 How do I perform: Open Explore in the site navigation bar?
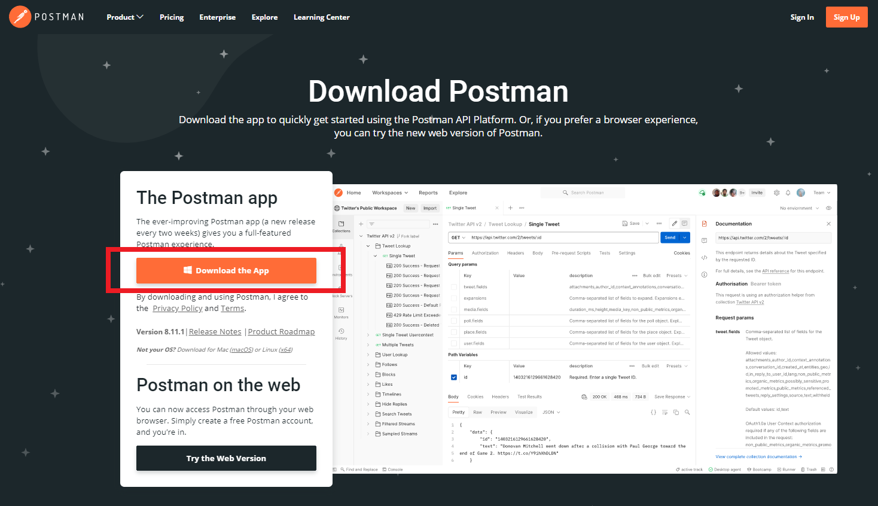pos(264,17)
